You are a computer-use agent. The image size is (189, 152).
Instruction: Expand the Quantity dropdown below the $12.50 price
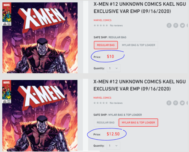114,146
